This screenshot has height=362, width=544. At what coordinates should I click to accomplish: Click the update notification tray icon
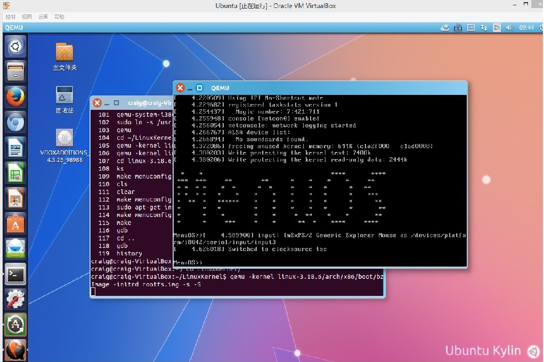[445, 28]
